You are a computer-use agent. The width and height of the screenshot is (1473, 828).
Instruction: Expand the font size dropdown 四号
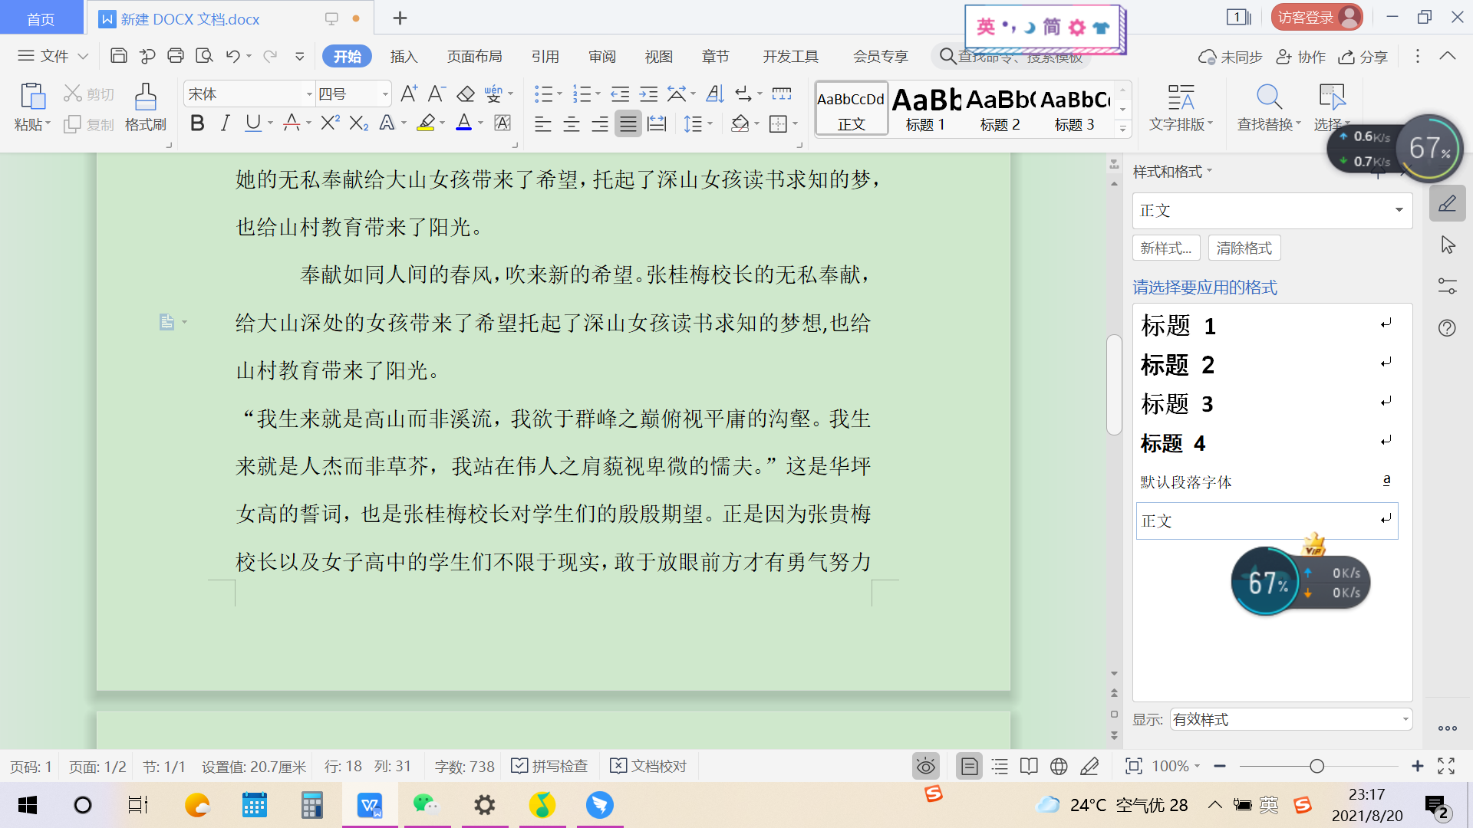tap(384, 94)
